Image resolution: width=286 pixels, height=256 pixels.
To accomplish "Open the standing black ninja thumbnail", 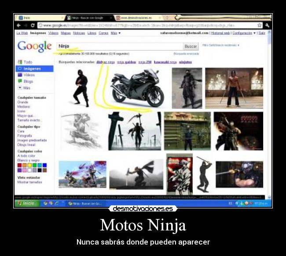I will [81, 88].
